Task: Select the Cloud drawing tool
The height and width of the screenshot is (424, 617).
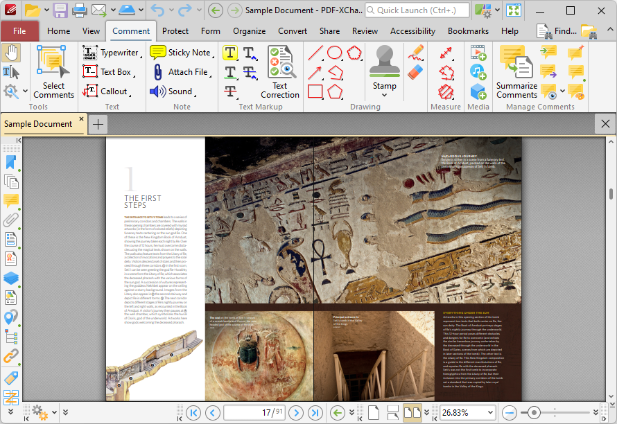Action: pos(354,53)
